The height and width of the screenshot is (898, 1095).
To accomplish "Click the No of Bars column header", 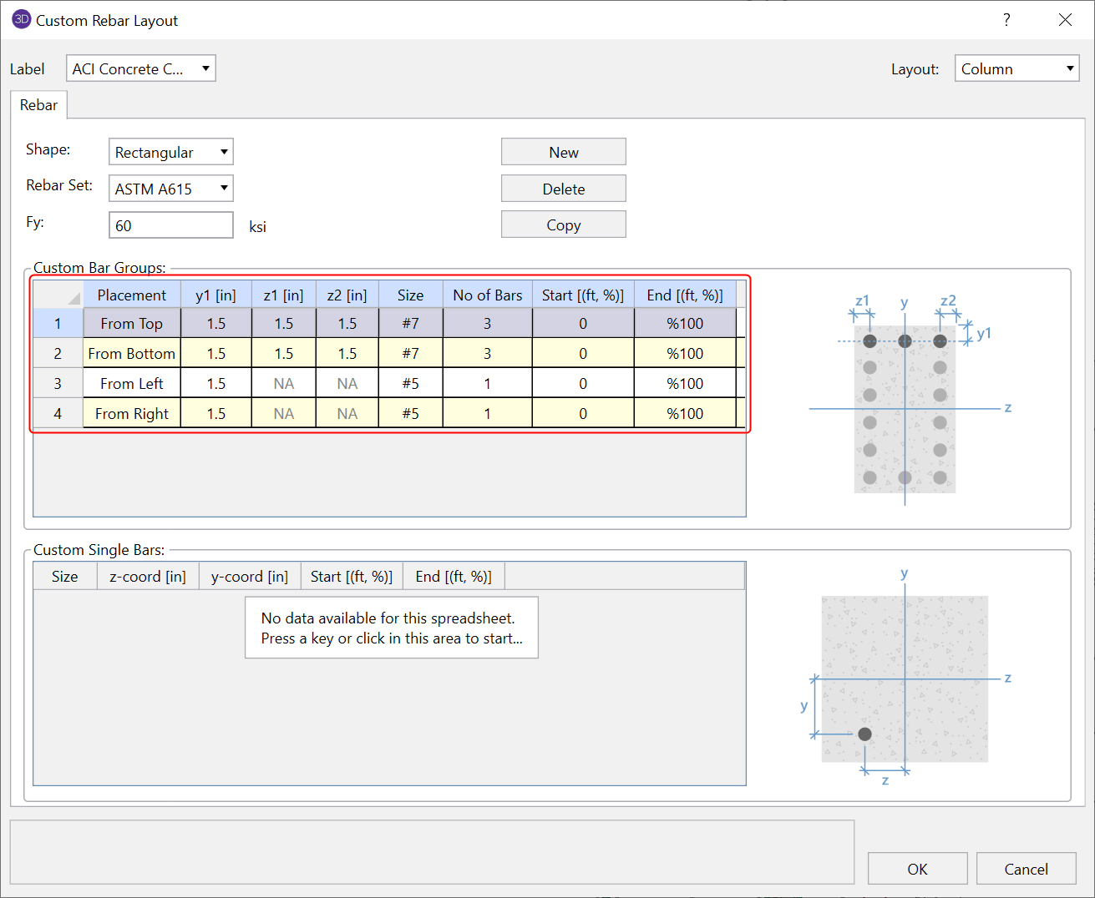I will pyautogui.click(x=487, y=295).
